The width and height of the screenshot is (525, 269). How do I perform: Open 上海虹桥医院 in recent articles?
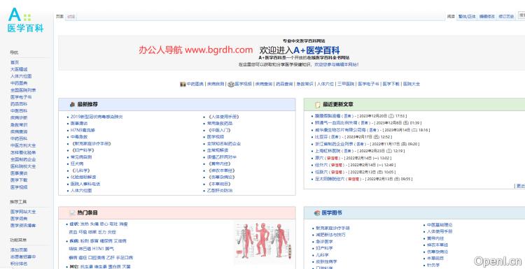[x=328, y=151]
